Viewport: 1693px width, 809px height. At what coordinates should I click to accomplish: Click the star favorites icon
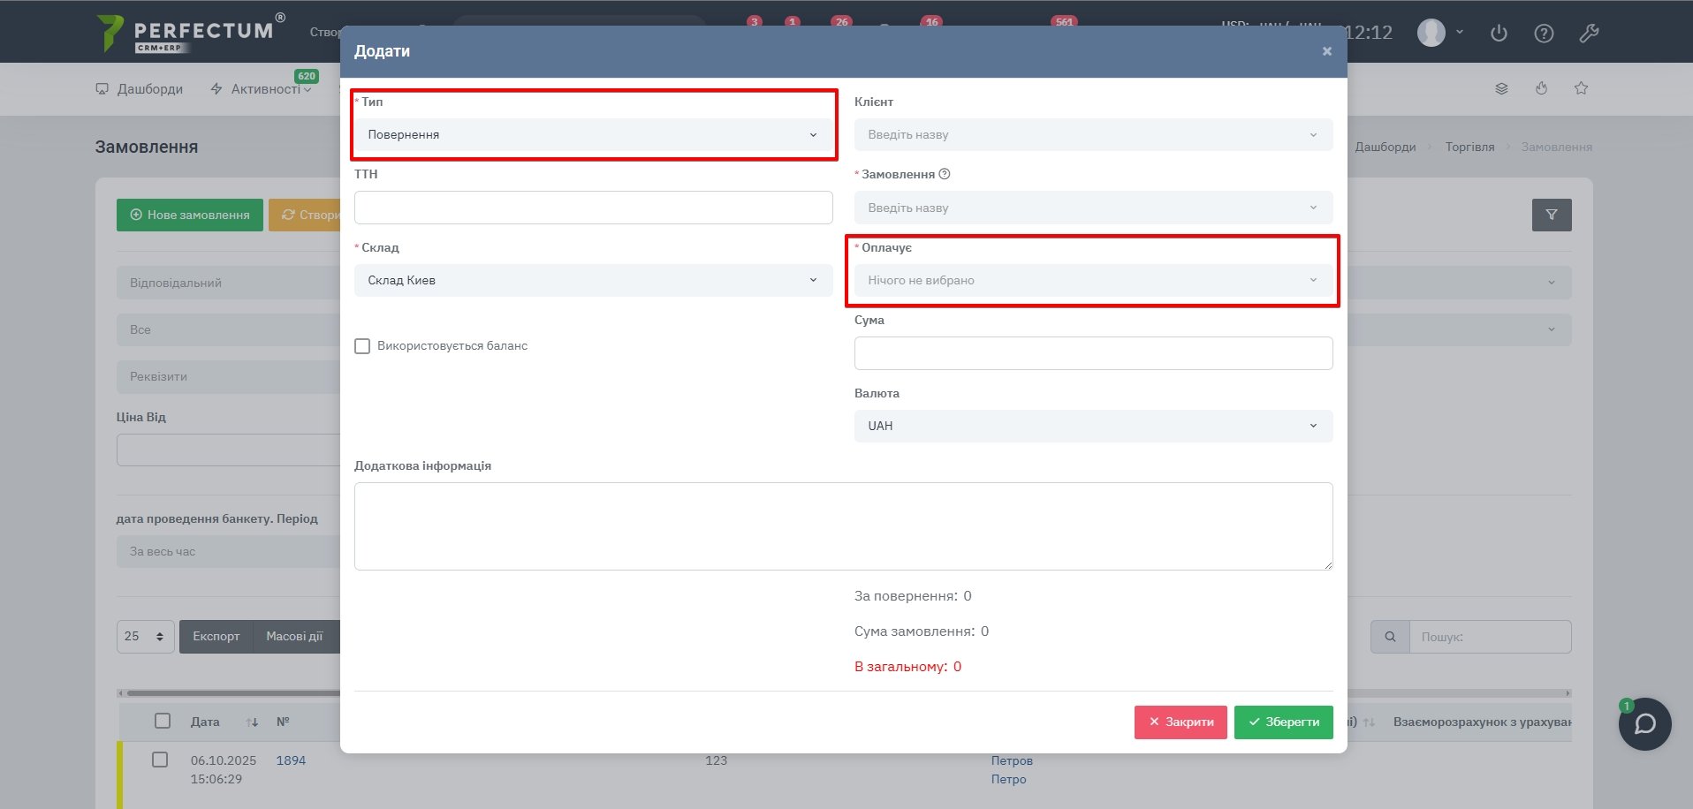(1581, 88)
